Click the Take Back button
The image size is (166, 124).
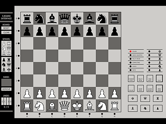pos(150,78)
